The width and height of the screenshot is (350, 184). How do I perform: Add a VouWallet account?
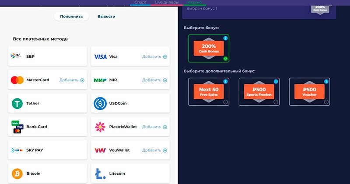click(x=154, y=150)
